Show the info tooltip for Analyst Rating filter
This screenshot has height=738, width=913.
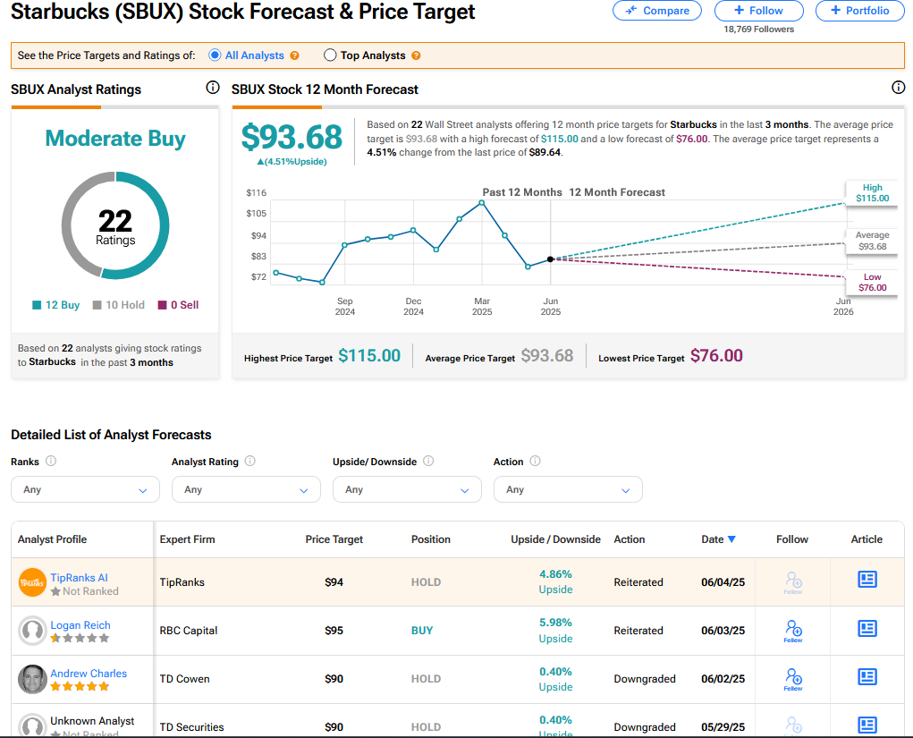249,461
